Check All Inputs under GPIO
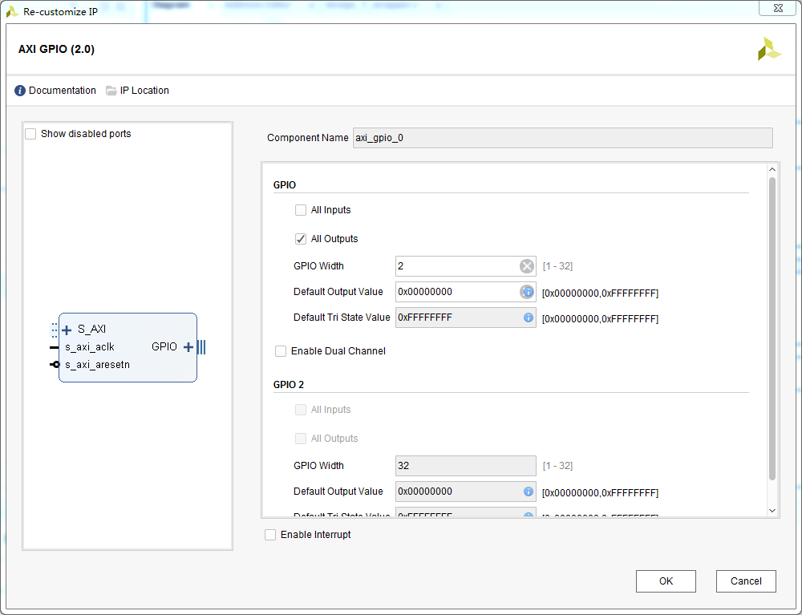This screenshot has height=615, width=802. click(301, 210)
